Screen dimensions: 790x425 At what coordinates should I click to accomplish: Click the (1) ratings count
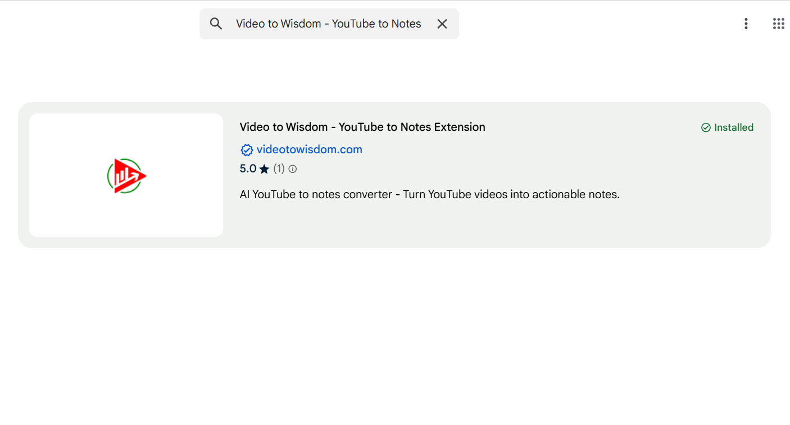pyautogui.click(x=279, y=169)
